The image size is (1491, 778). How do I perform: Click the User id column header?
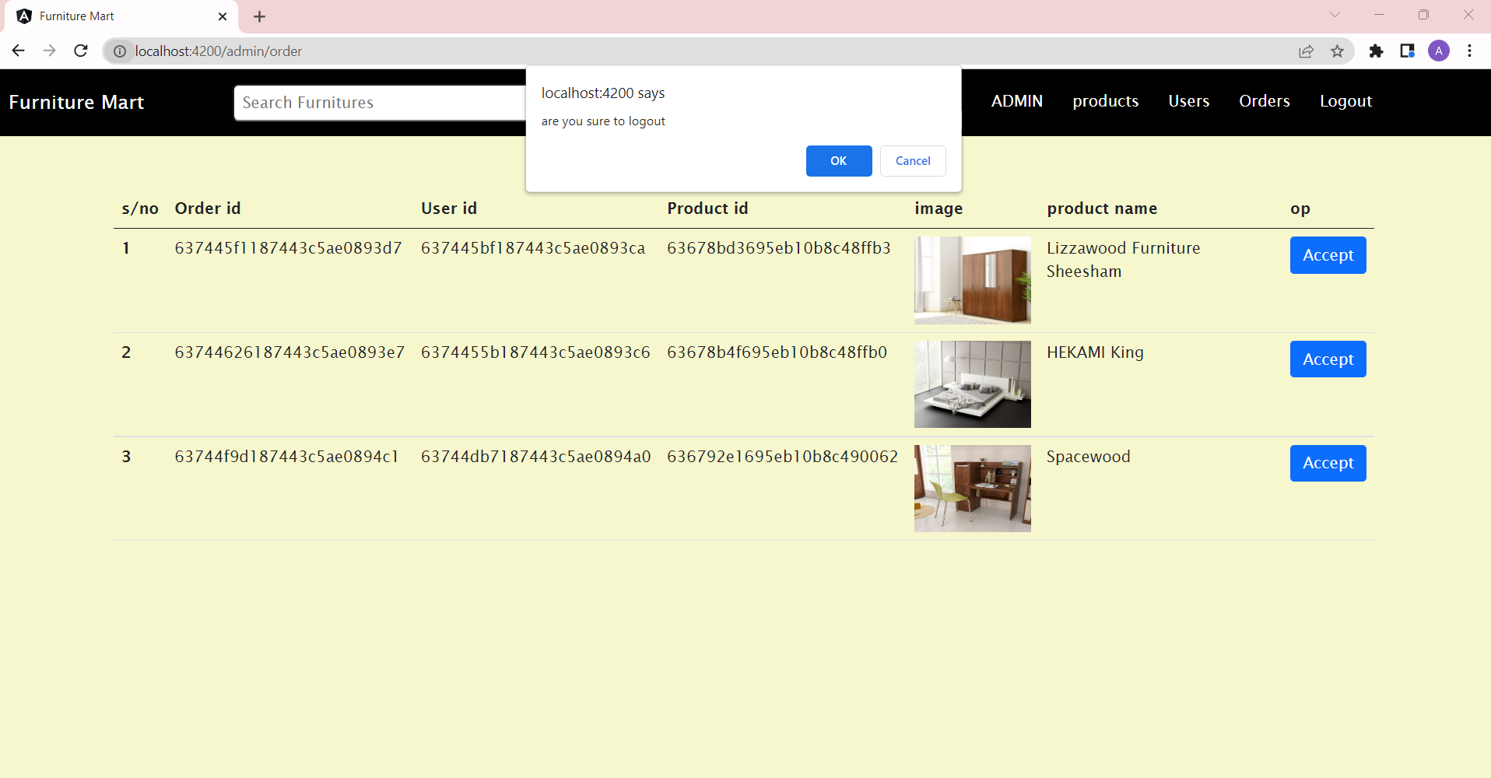[449, 209]
